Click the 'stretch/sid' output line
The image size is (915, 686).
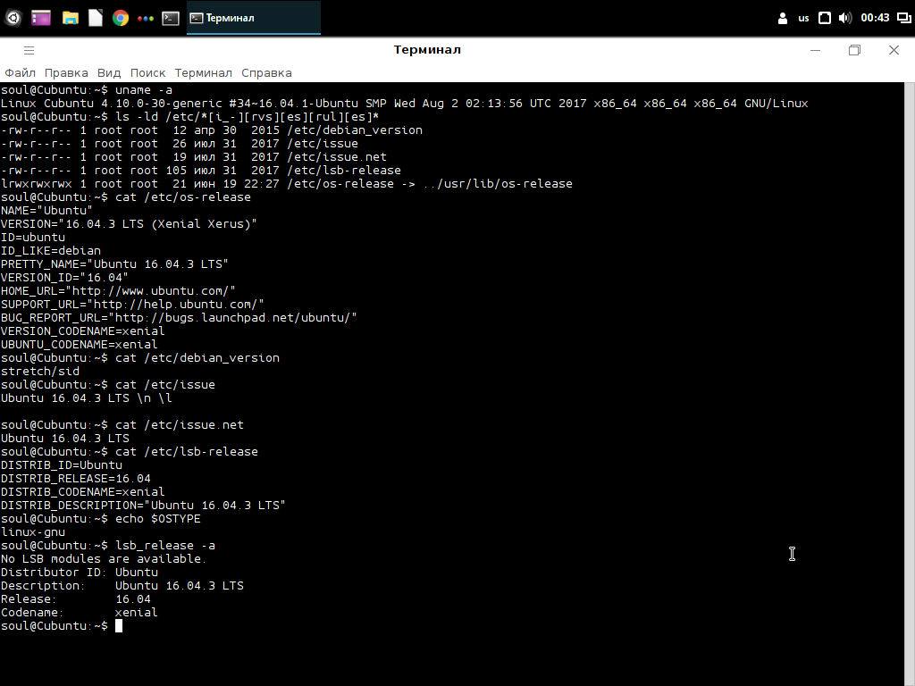(x=39, y=372)
